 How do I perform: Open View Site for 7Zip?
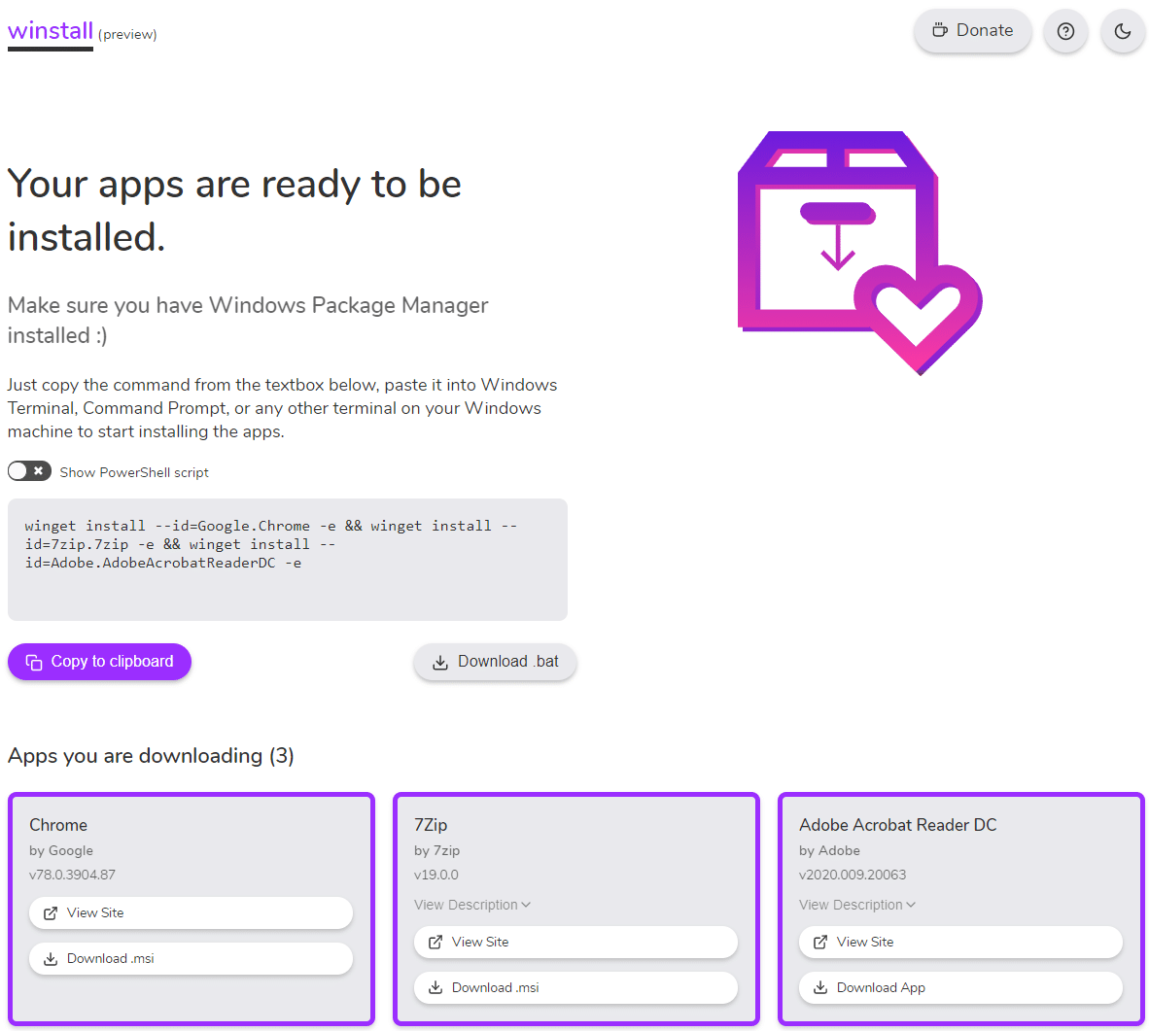pos(575,943)
